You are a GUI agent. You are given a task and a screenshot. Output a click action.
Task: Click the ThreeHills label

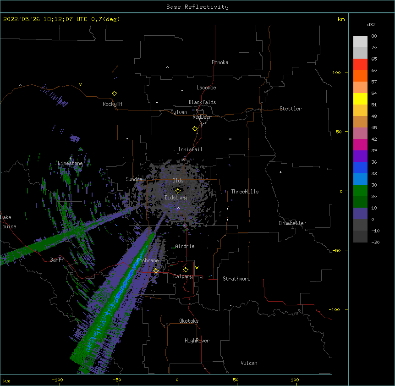[x=245, y=192]
